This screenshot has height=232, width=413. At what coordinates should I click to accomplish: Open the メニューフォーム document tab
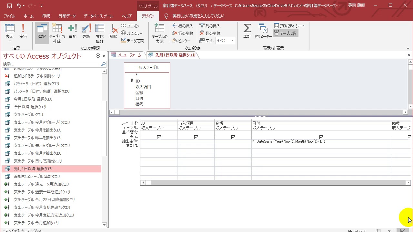click(127, 55)
